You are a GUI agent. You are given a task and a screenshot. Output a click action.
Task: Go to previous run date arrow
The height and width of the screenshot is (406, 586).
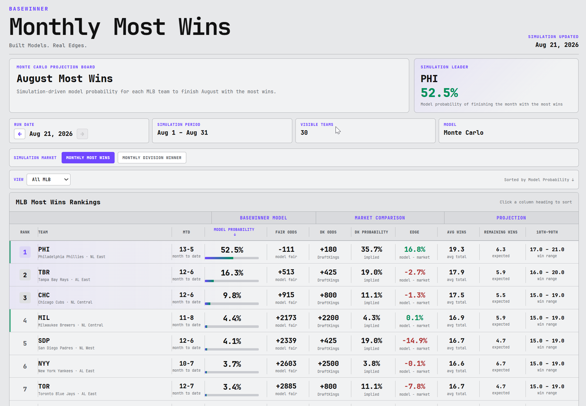pyautogui.click(x=20, y=134)
